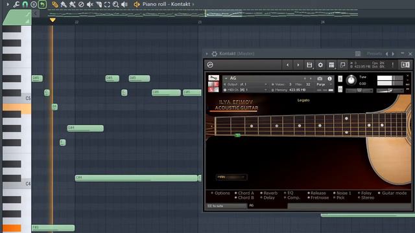The image size is (415, 233).
Task: Click the Kontakt logo icon
Action: tap(210, 65)
